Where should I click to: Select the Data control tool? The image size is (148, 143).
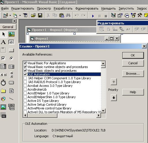coord(12,107)
